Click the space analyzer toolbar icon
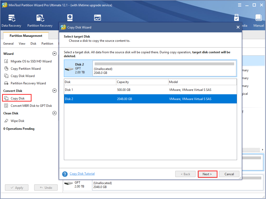Screen dimensions: 266x199 (98, 18)
